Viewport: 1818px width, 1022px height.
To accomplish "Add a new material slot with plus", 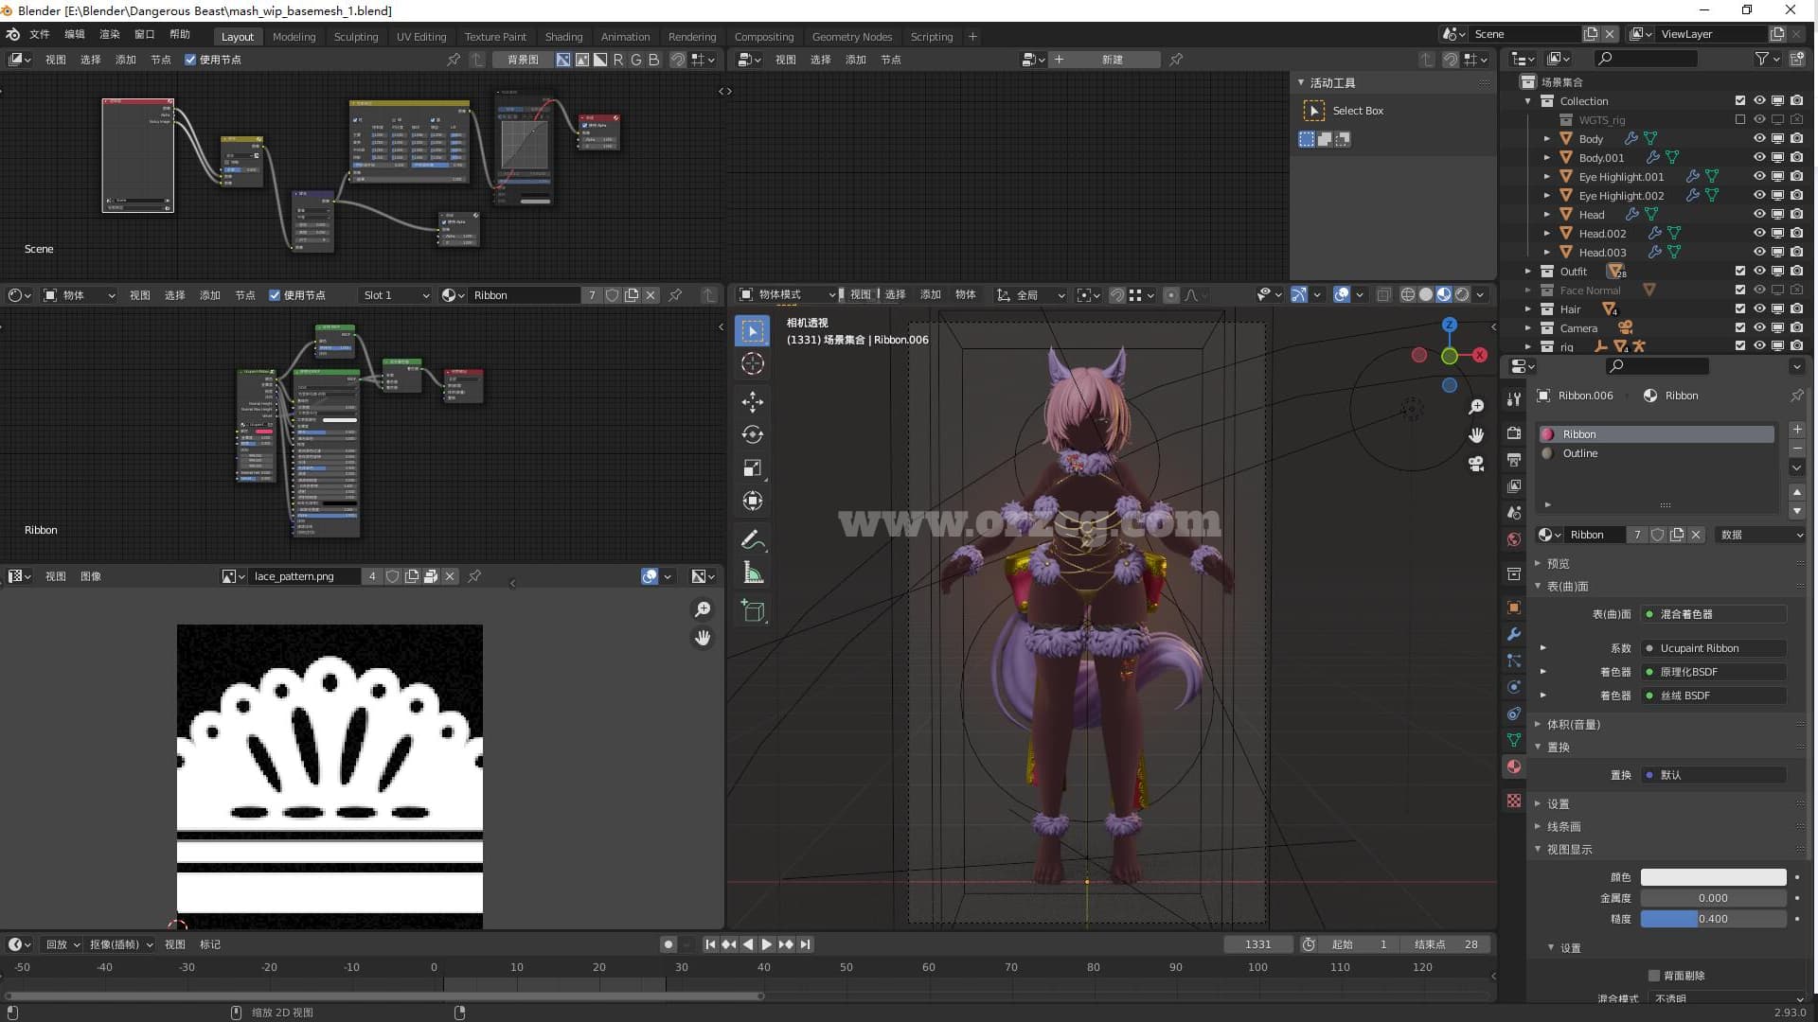I will point(1797,430).
